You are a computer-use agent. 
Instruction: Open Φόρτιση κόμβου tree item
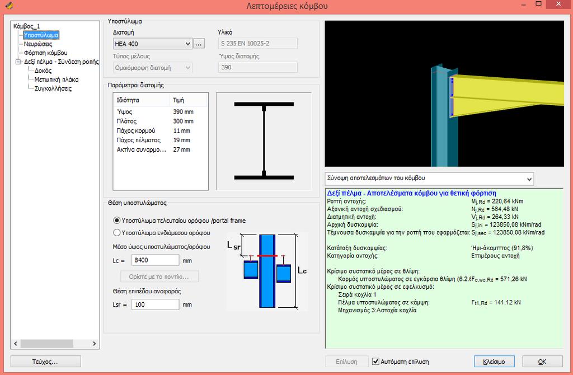[46, 53]
